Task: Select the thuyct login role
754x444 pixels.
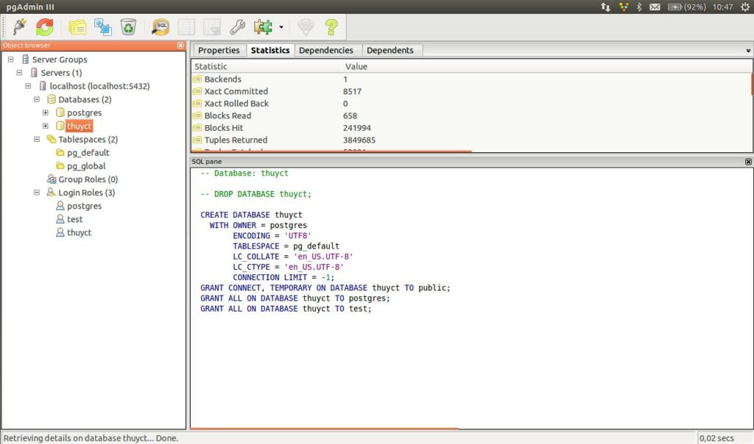Action: 79,233
